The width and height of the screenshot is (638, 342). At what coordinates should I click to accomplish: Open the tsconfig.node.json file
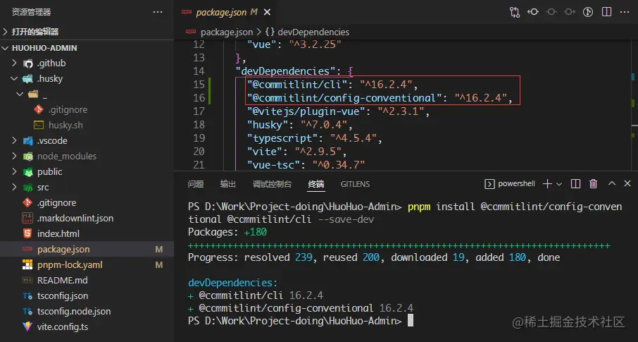pos(74,311)
